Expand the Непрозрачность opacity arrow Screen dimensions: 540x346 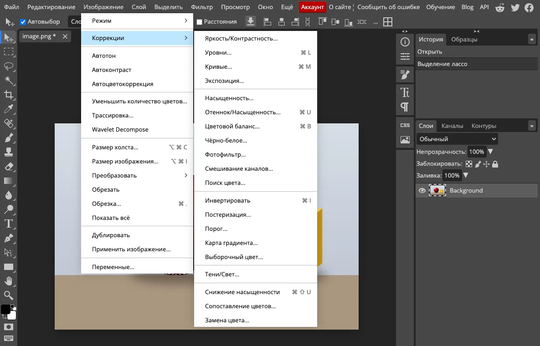coord(491,152)
